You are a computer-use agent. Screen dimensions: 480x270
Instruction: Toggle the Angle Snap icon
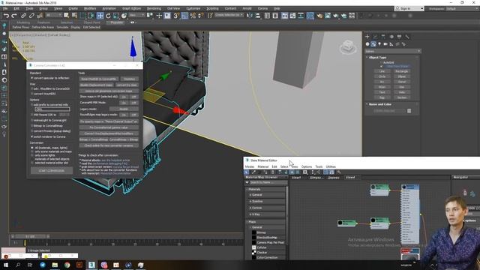pos(184,15)
